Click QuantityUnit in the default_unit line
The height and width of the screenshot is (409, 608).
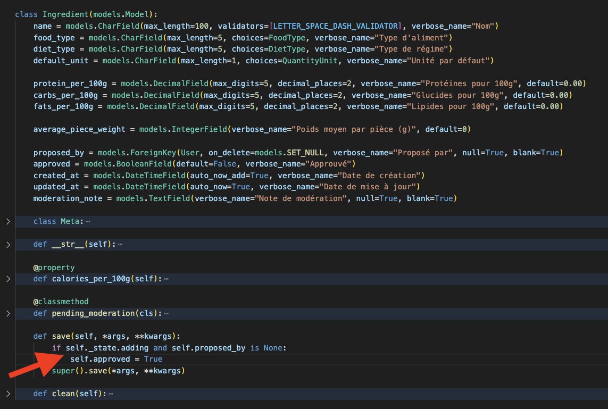310,61
